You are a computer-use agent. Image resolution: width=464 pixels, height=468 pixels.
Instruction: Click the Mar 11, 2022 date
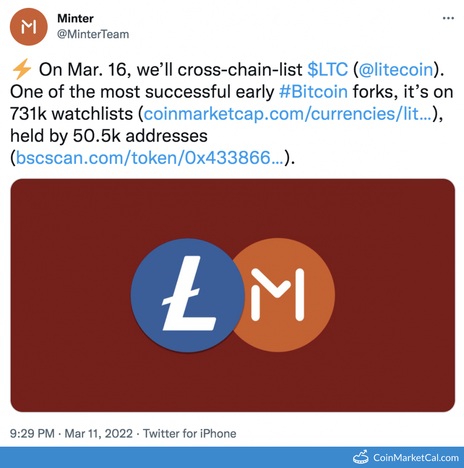point(99,434)
